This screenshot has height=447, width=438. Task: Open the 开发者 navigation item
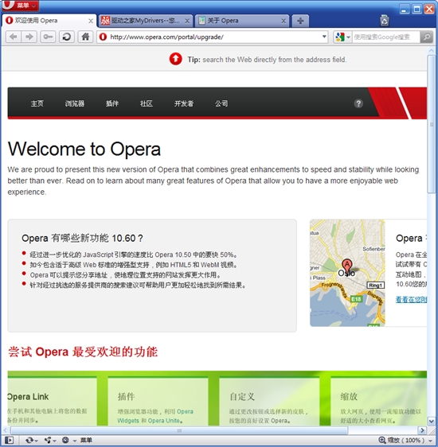click(184, 103)
